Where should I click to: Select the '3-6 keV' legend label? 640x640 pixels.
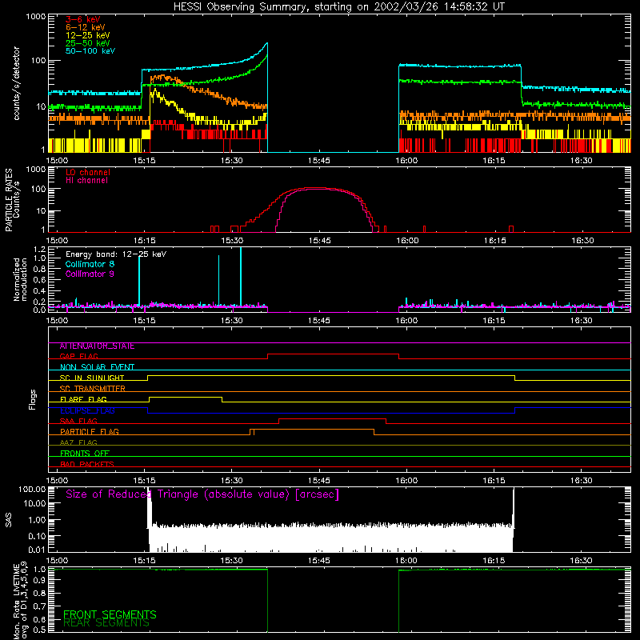pos(82,19)
